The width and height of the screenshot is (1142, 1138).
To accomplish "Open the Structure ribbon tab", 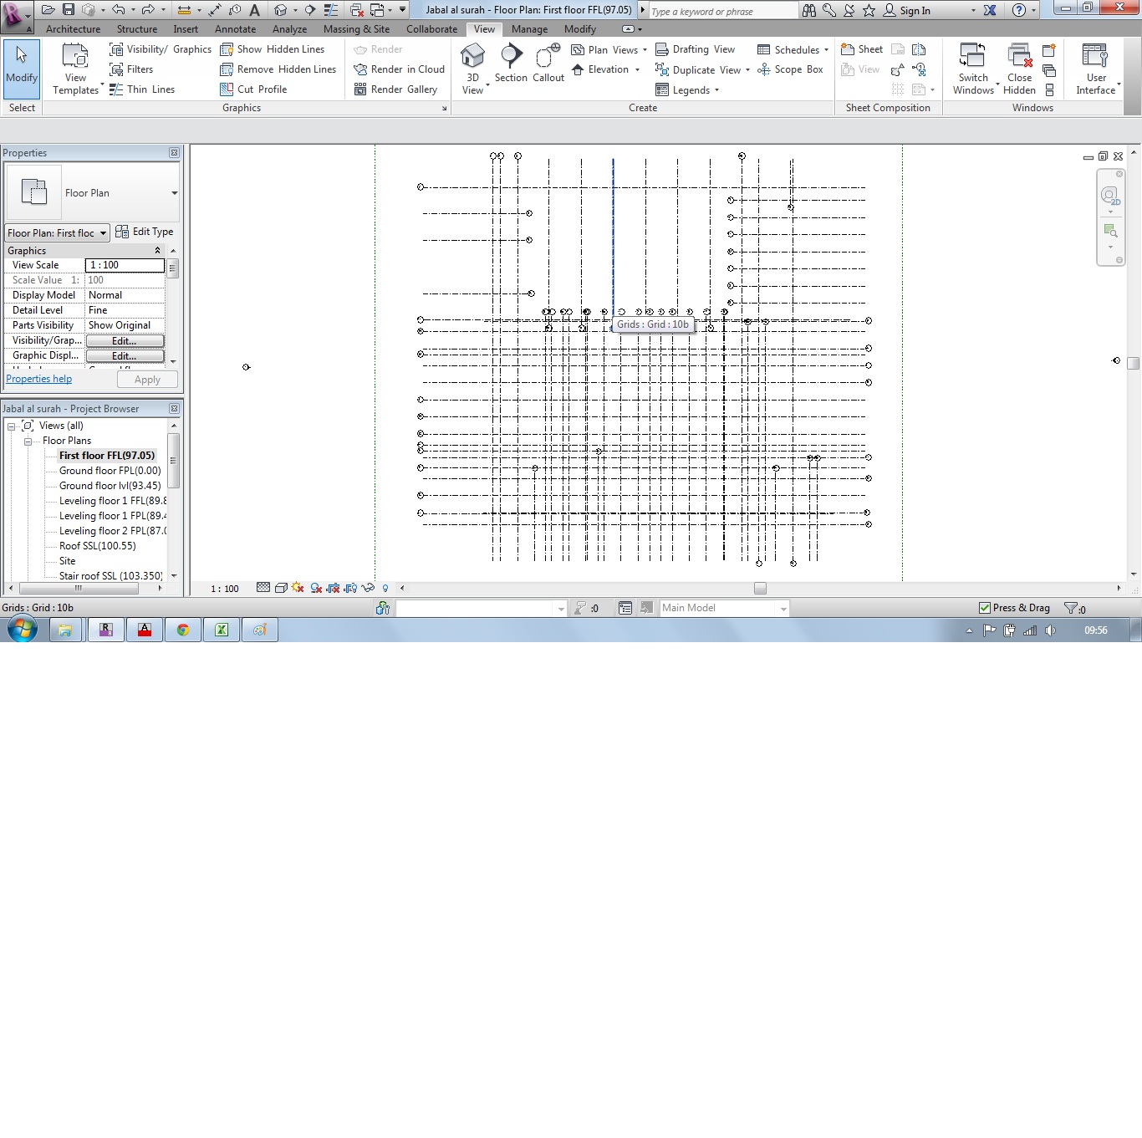I will (x=137, y=29).
